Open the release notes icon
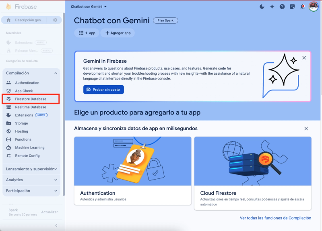 click(292, 7)
